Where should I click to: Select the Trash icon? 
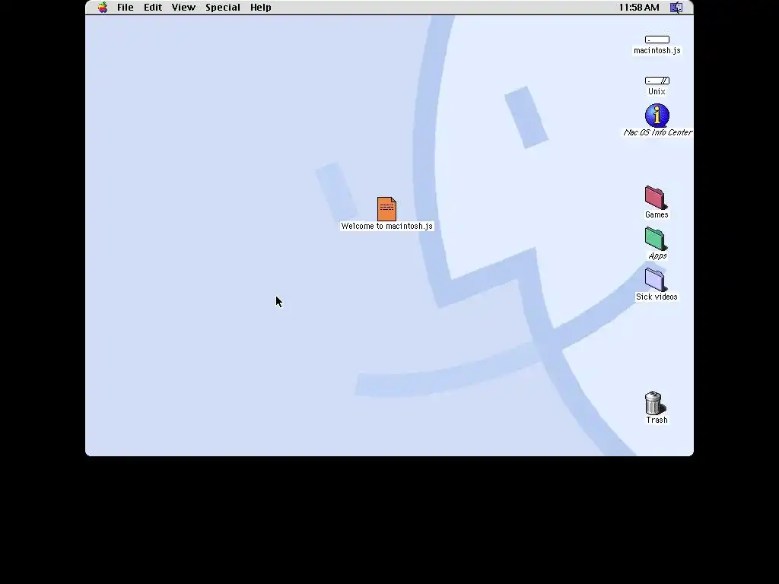click(x=653, y=403)
